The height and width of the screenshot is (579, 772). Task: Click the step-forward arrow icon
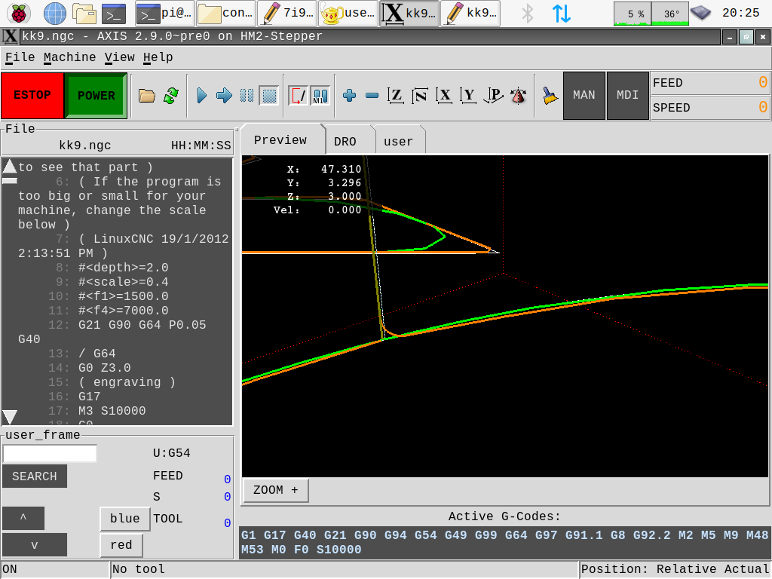coord(224,96)
